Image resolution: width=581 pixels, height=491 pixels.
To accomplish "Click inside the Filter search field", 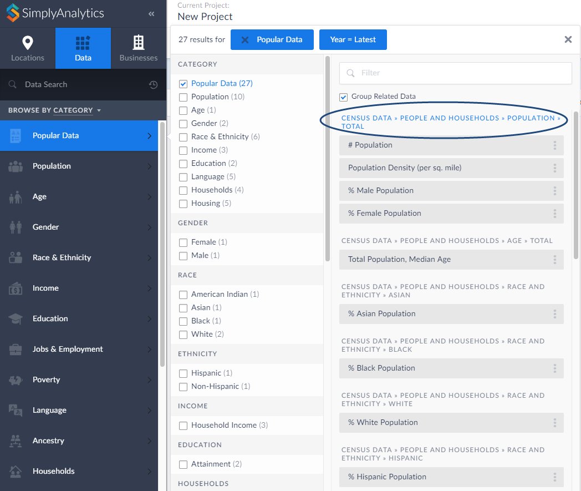I will (x=455, y=73).
